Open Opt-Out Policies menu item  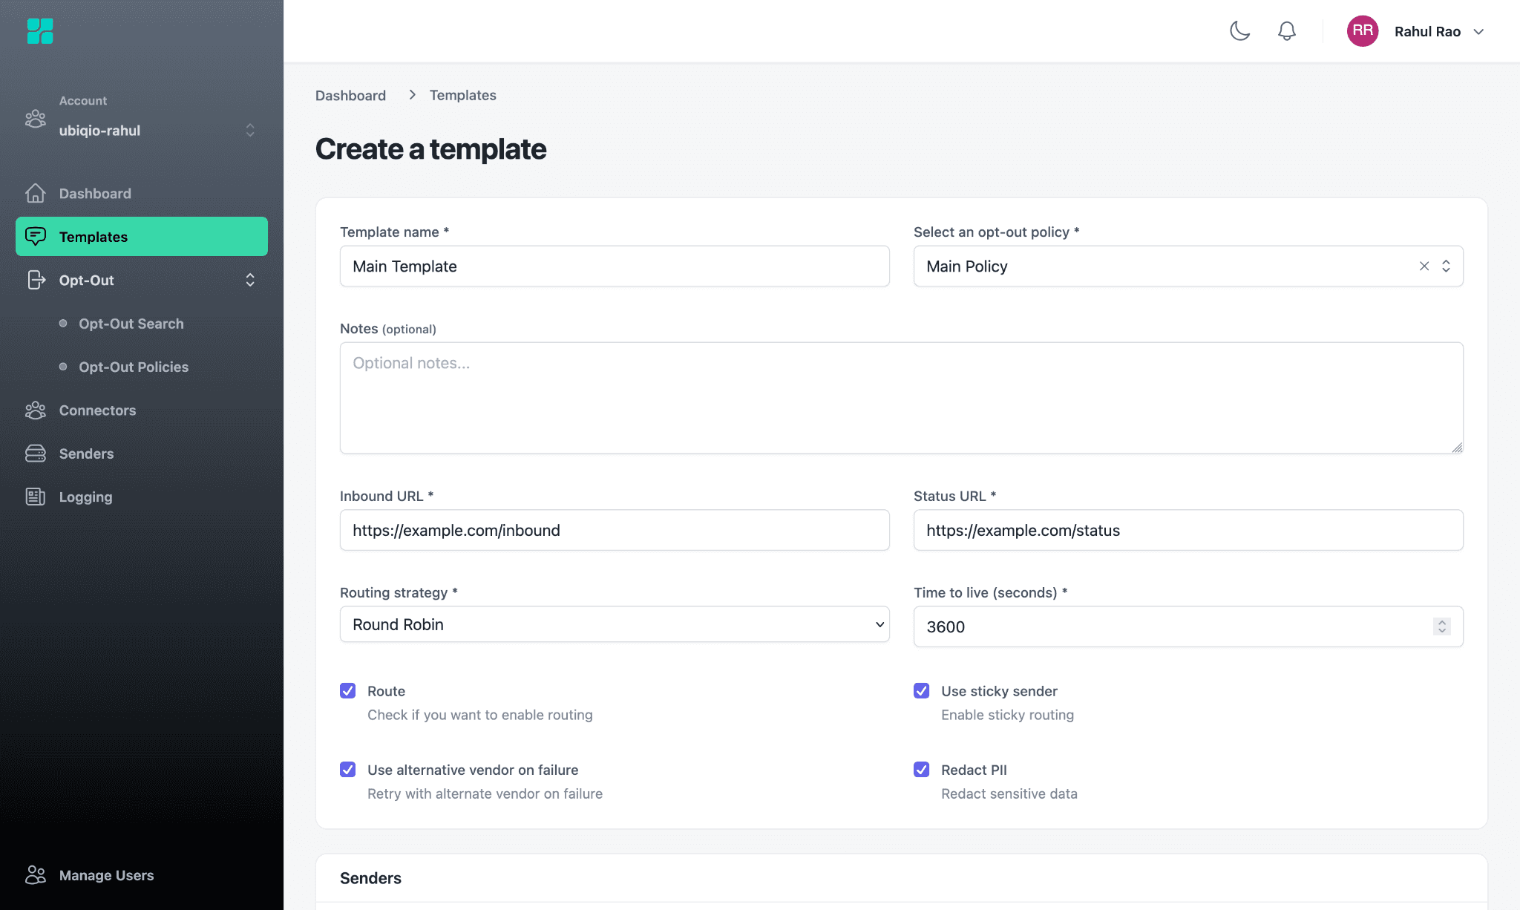(x=134, y=367)
